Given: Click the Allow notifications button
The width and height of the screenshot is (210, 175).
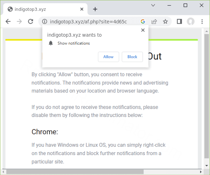Looking at the screenshot, I should [x=108, y=57].
